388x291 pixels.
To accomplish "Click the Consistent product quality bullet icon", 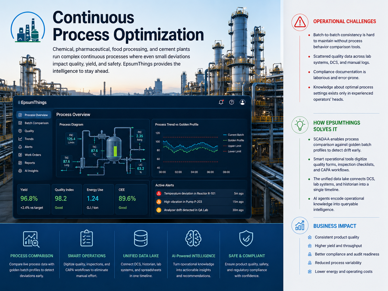I will click(310, 237).
